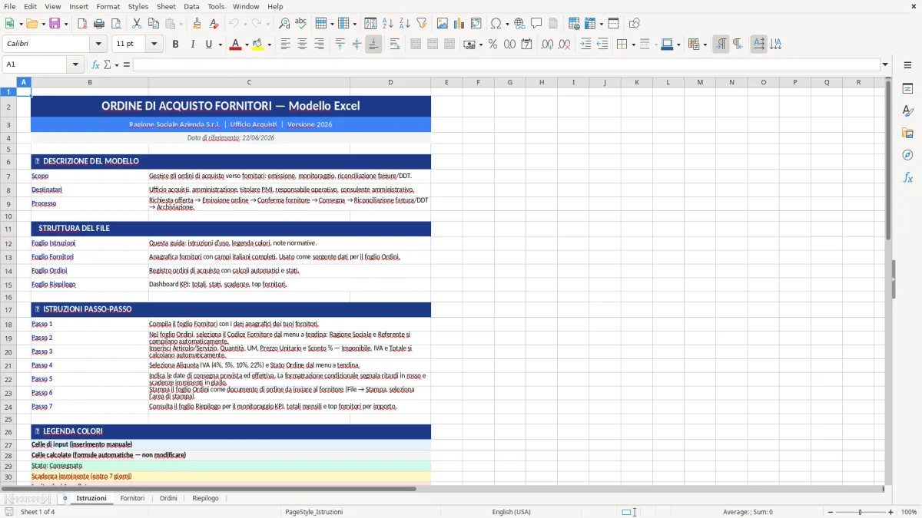Export directly as PDF
922x518 pixels.
click(x=82, y=24)
